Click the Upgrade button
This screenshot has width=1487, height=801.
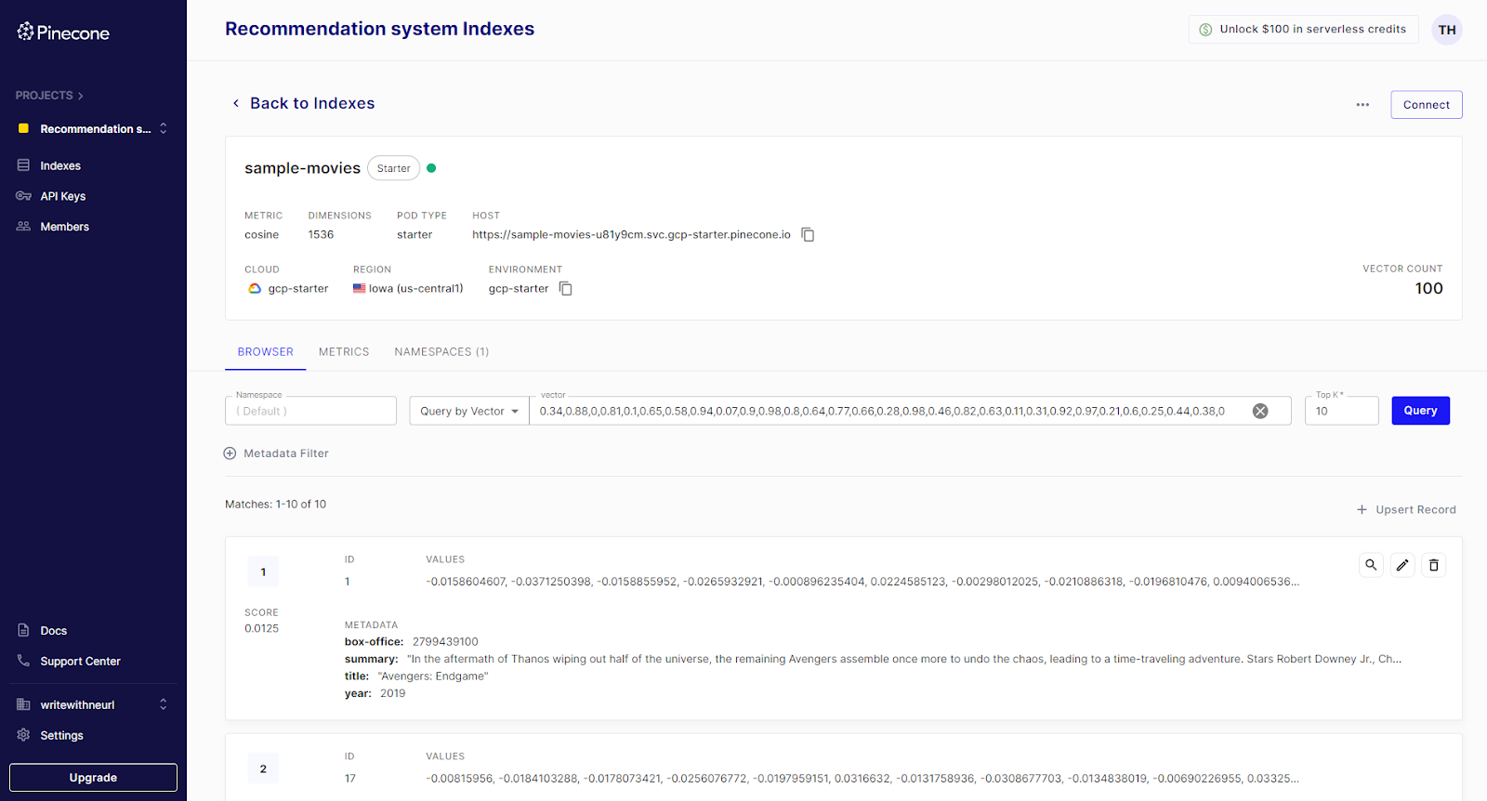(x=93, y=778)
